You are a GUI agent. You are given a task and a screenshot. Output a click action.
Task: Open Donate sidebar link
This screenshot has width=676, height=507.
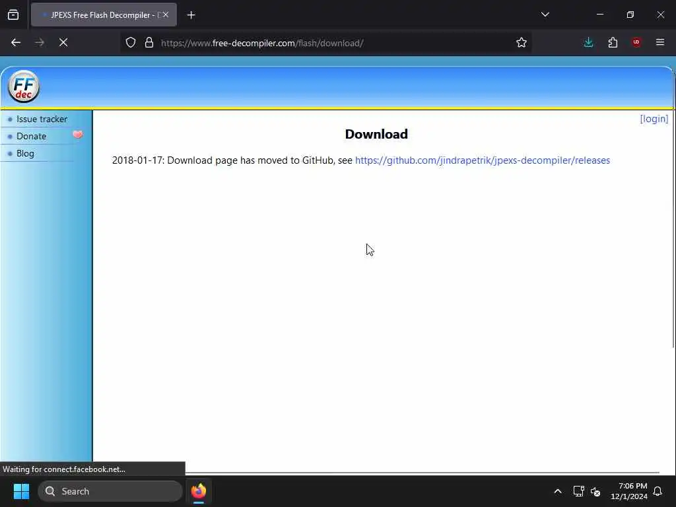point(31,136)
